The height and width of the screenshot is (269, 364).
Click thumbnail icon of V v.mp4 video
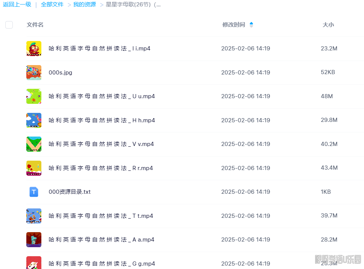tap(34, 144)
